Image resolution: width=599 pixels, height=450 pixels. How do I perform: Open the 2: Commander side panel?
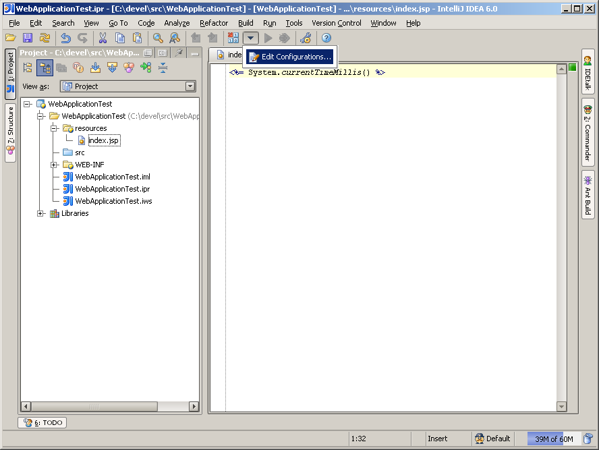588,132
